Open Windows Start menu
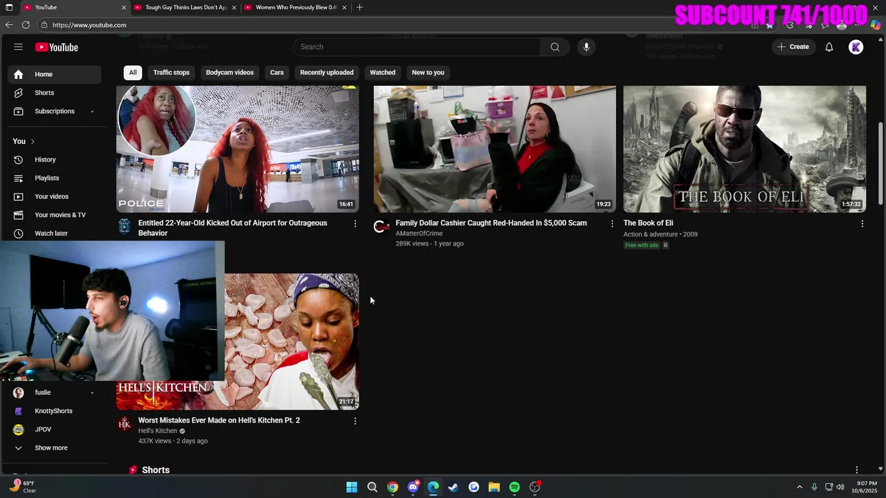 click(x=352, y=487)
